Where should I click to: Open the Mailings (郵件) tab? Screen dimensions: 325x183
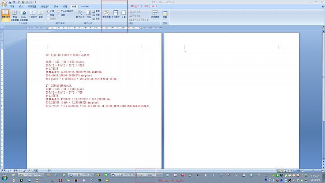(x=56, y=7)
